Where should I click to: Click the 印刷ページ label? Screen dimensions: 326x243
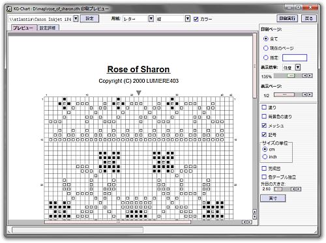click(x=271, y=29)
